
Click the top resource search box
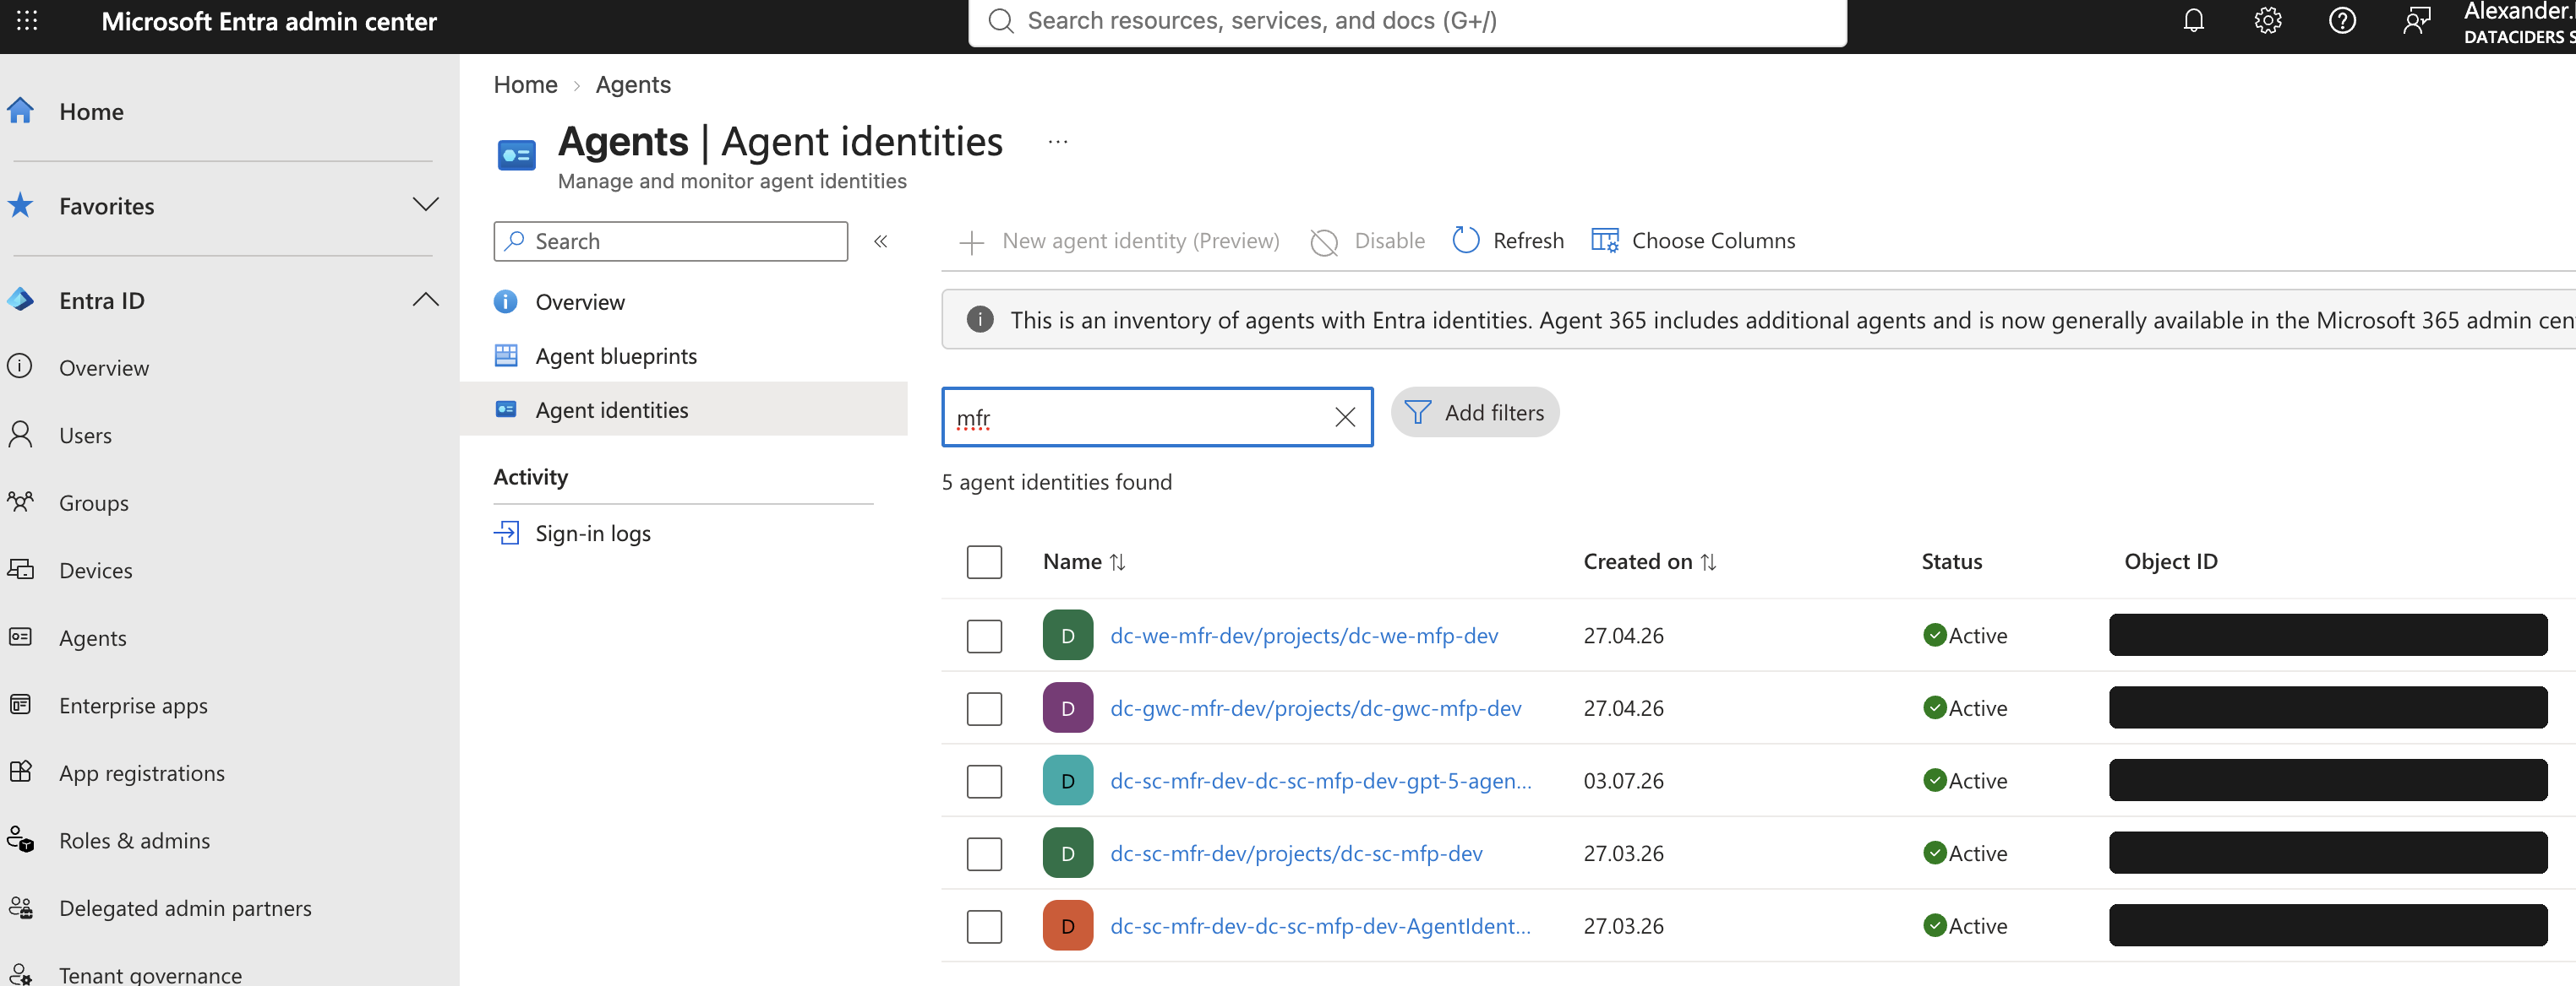coord(1407,21)
